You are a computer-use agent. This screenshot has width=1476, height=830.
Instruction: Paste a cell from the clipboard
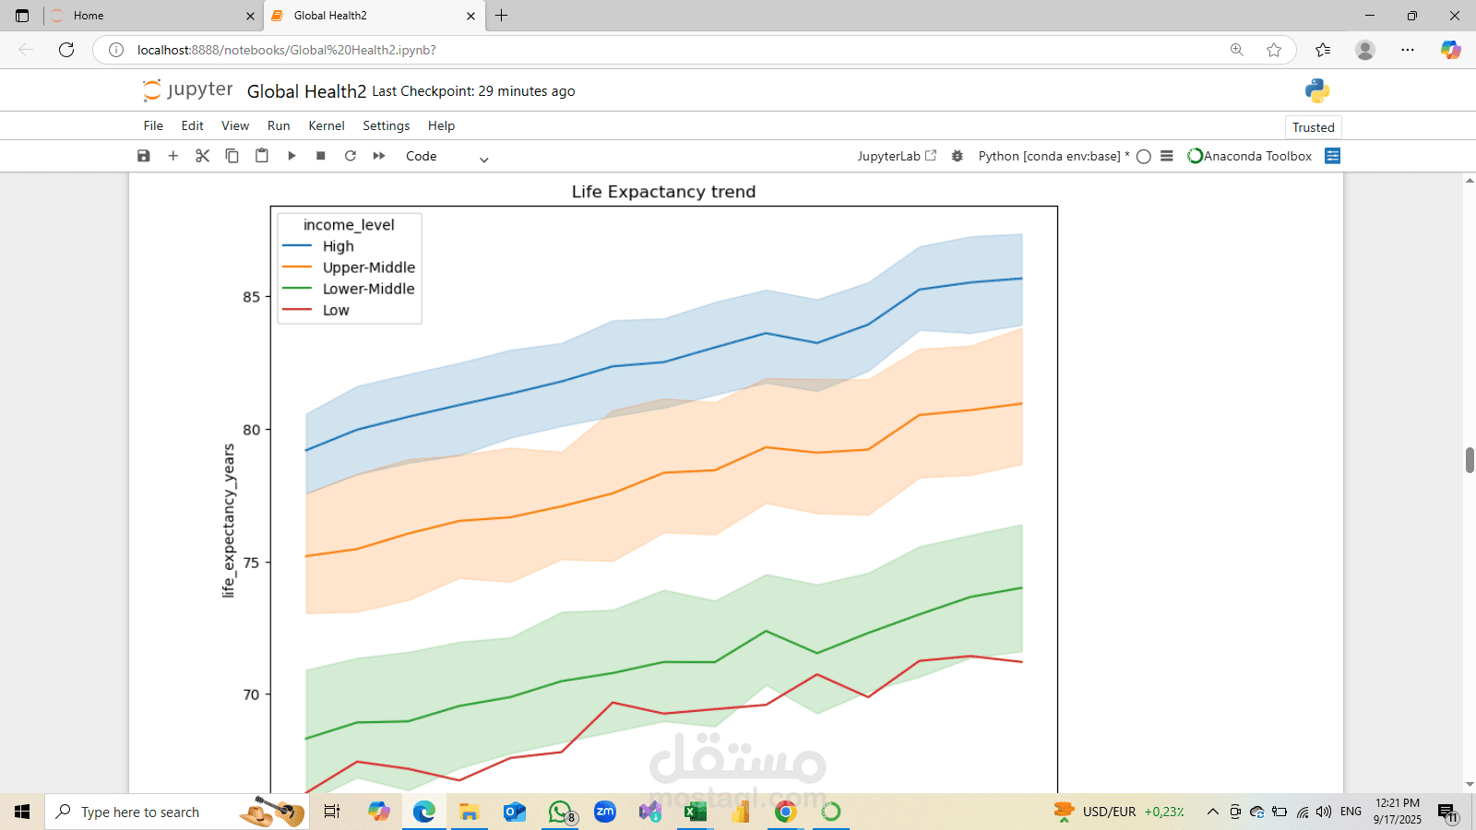tap(262, 156)
